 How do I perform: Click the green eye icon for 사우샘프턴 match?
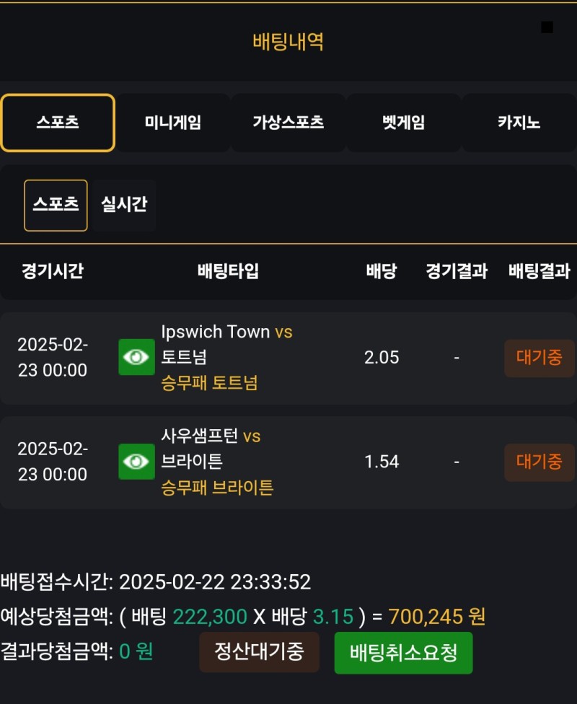[136, 462]
